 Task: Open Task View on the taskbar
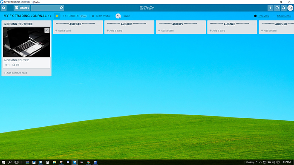point(17,162)
